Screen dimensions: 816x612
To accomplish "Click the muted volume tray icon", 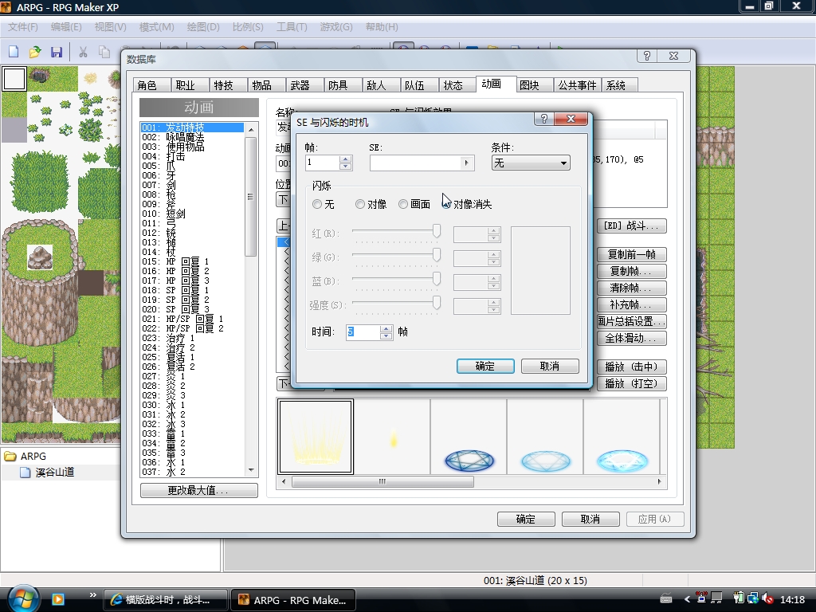I will tap(767, 599).
